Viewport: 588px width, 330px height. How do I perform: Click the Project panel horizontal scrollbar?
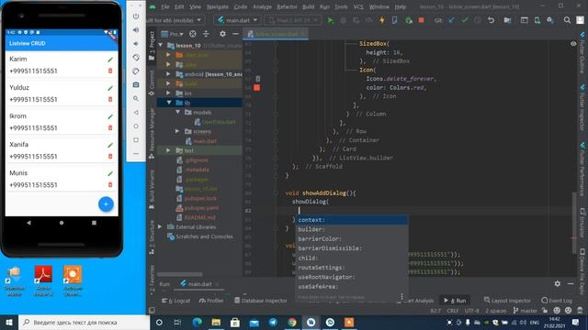tap(180, 275)
